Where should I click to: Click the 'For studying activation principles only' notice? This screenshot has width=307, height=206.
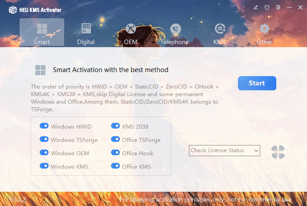pyautogui.click(x=205, y=199)
